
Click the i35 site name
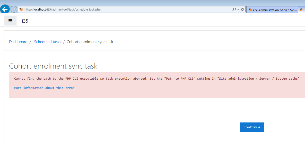25,21
